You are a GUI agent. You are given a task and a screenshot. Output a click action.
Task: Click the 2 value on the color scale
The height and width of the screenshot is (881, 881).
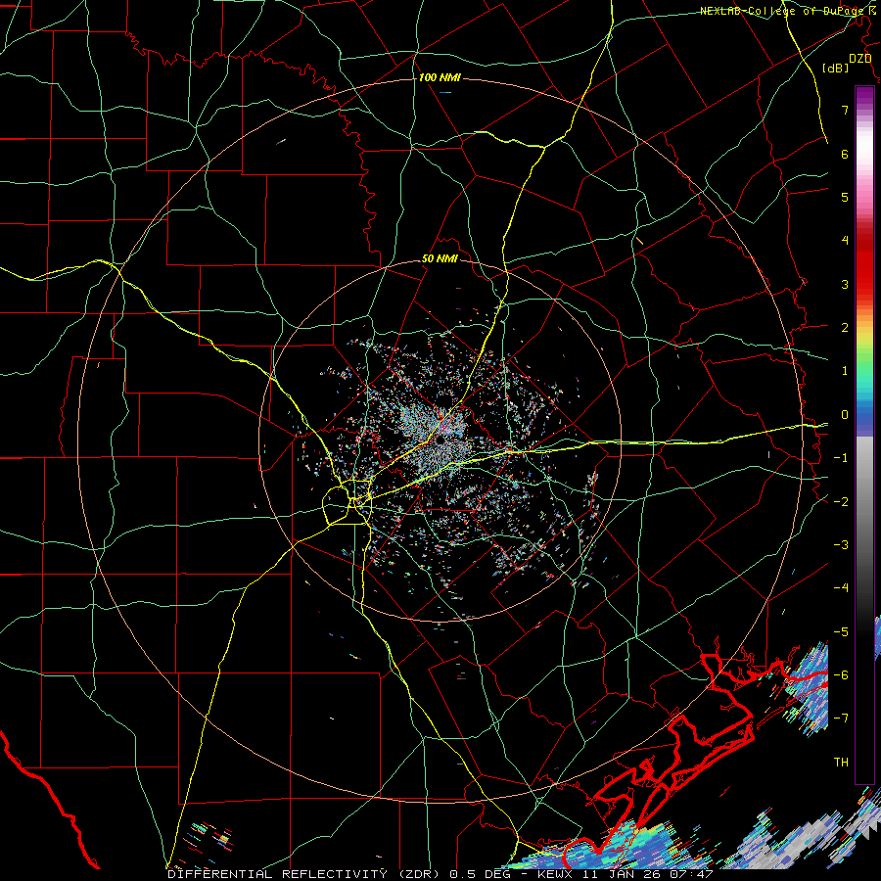pyautogui.click(x=845, y=328)
